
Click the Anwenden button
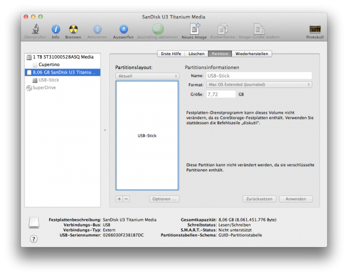click(296, 199)
